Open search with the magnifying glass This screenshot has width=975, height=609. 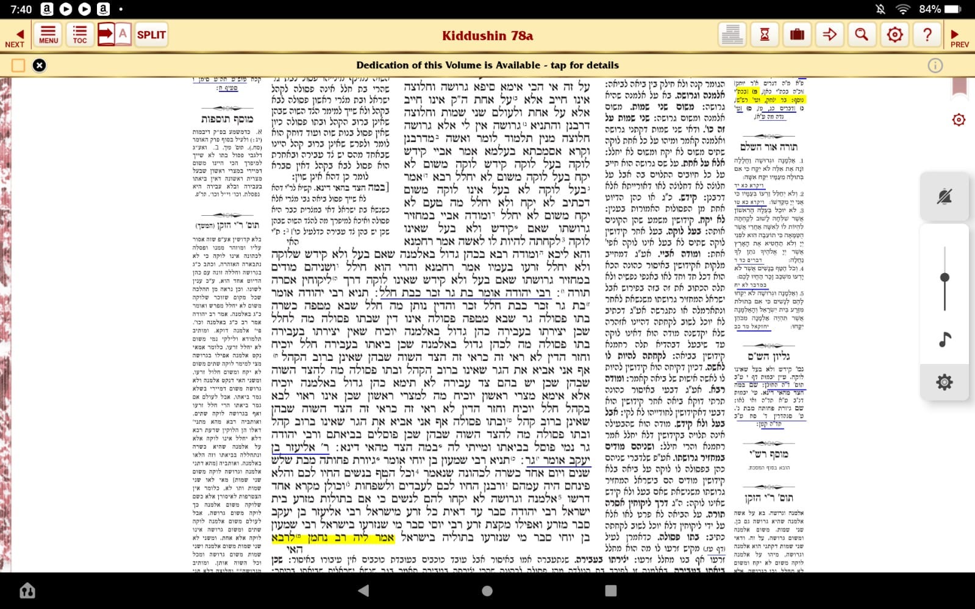pos(862,35)
